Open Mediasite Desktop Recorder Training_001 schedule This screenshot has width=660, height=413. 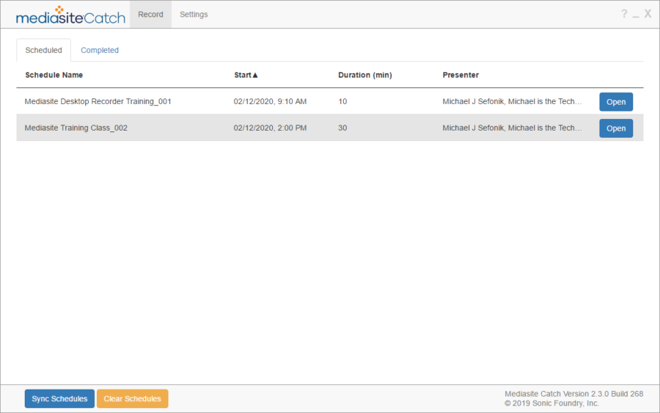coord(616,102)
